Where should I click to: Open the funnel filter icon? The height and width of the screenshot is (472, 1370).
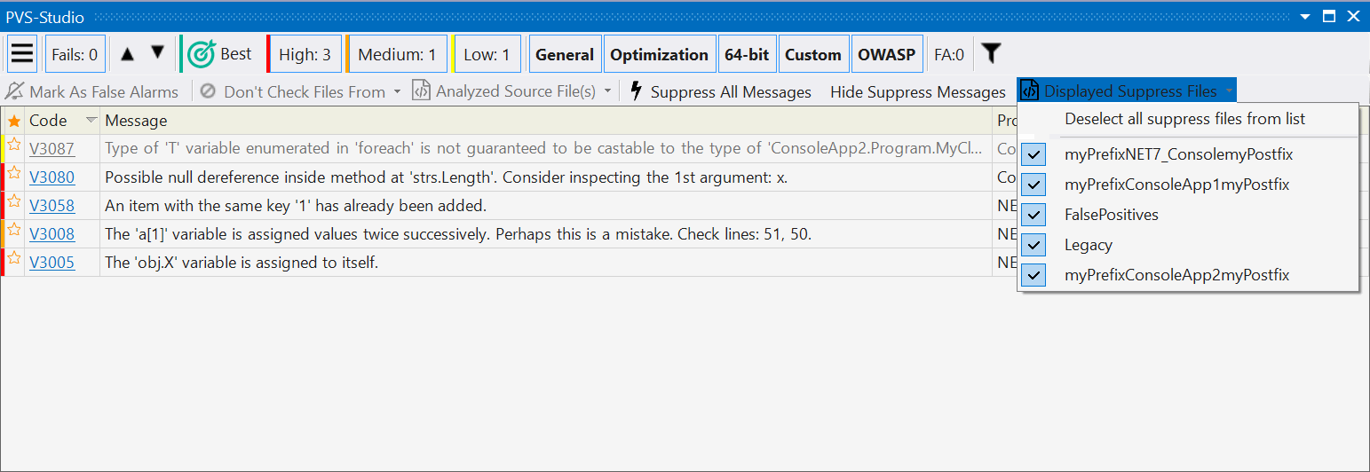pyautogui.click(x=991, y=54)
